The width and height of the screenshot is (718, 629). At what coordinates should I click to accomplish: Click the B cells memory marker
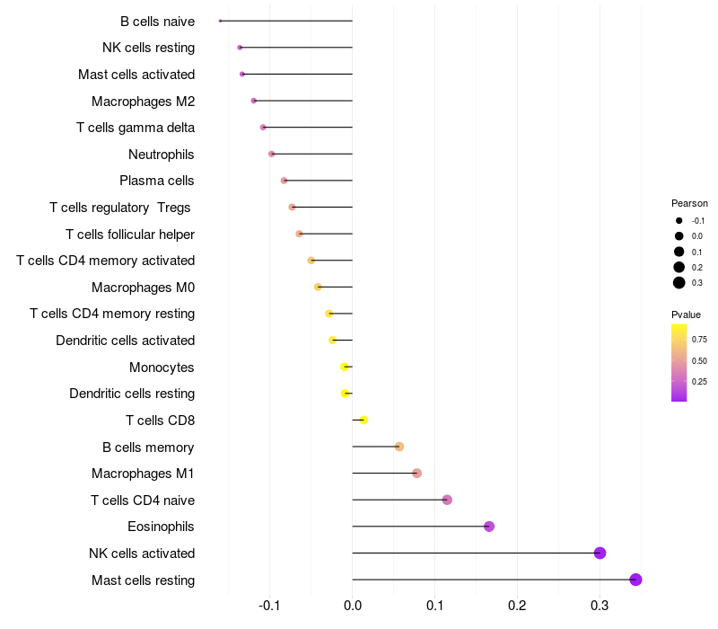click(399, 447)
